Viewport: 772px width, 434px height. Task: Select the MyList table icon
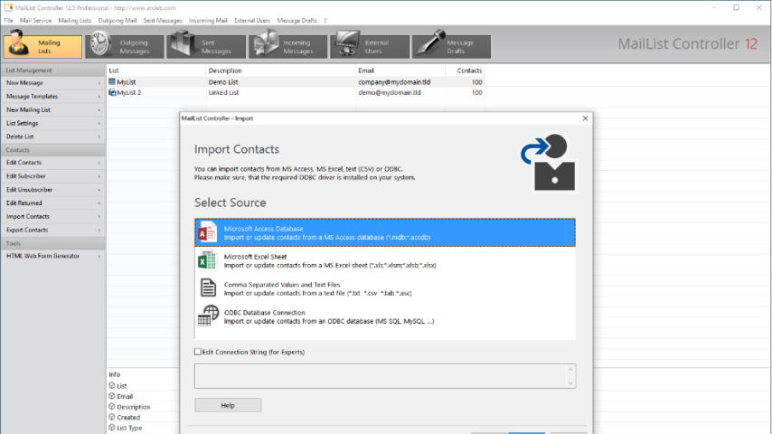(112, 81)
